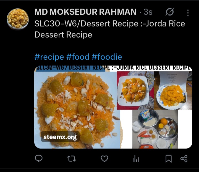199x172 pixels.
Task: Bookmark the Jorda Rice post
Action: pyautogui.click(x=169, y=159)
